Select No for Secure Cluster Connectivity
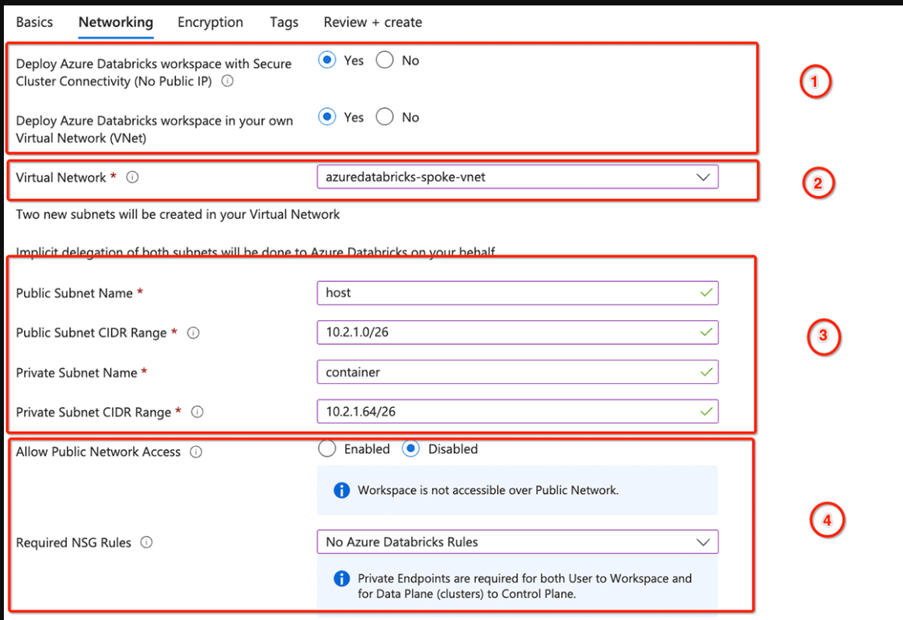 click(385, 60)
